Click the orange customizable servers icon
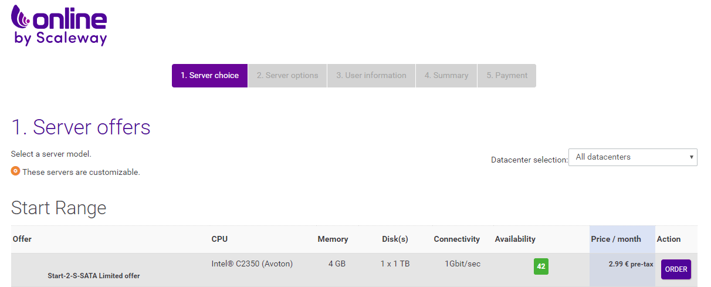The image size is (711, 287). (16, 171)
